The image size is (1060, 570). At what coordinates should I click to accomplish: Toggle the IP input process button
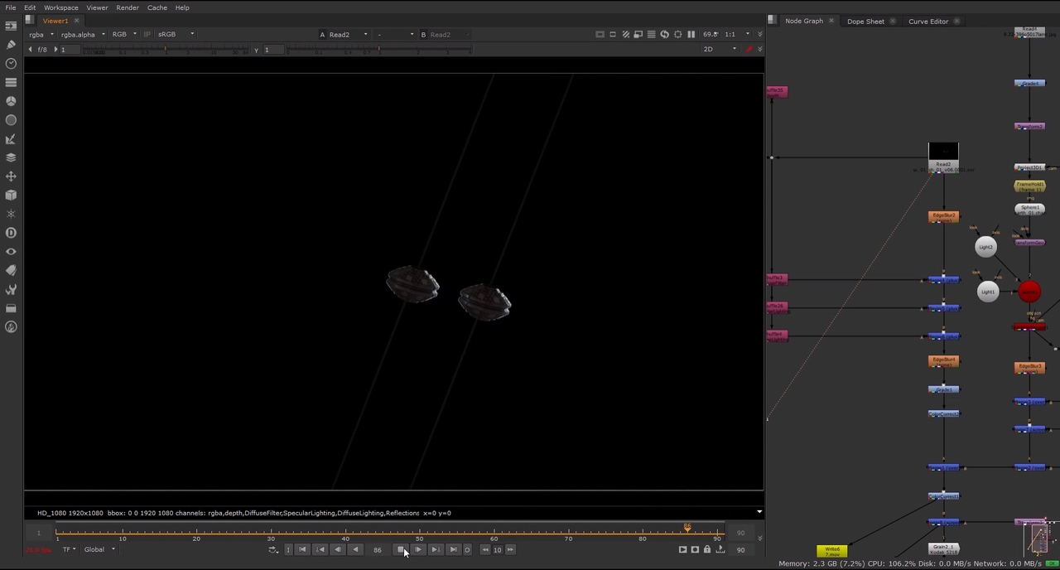tap(147, 35)
